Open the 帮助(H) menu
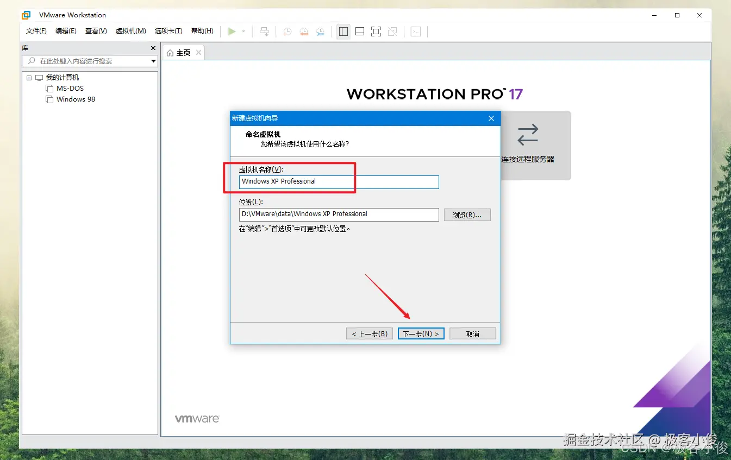 tap(202, 31)
